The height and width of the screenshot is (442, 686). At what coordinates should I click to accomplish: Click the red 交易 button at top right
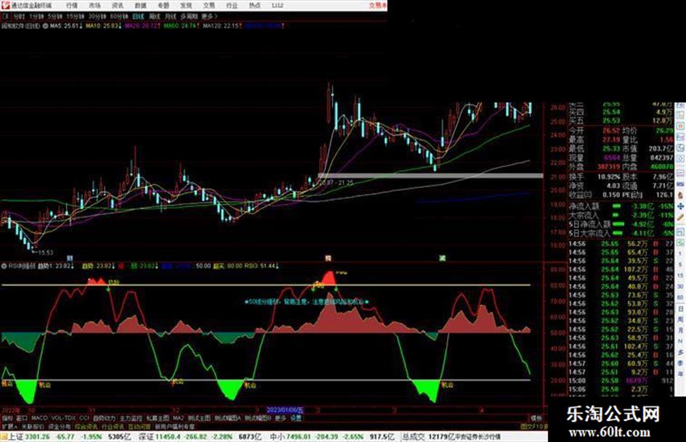[x=377, y=6]
